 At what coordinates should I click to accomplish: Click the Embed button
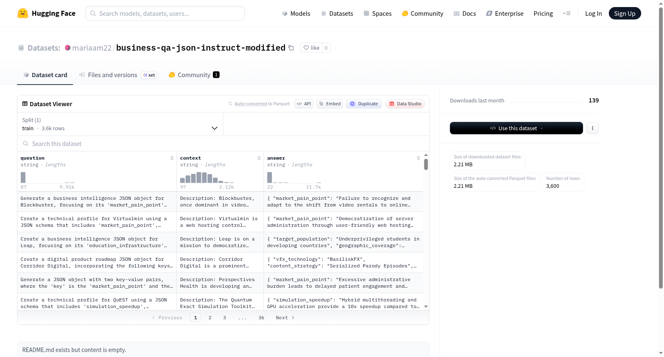(330, 104)
